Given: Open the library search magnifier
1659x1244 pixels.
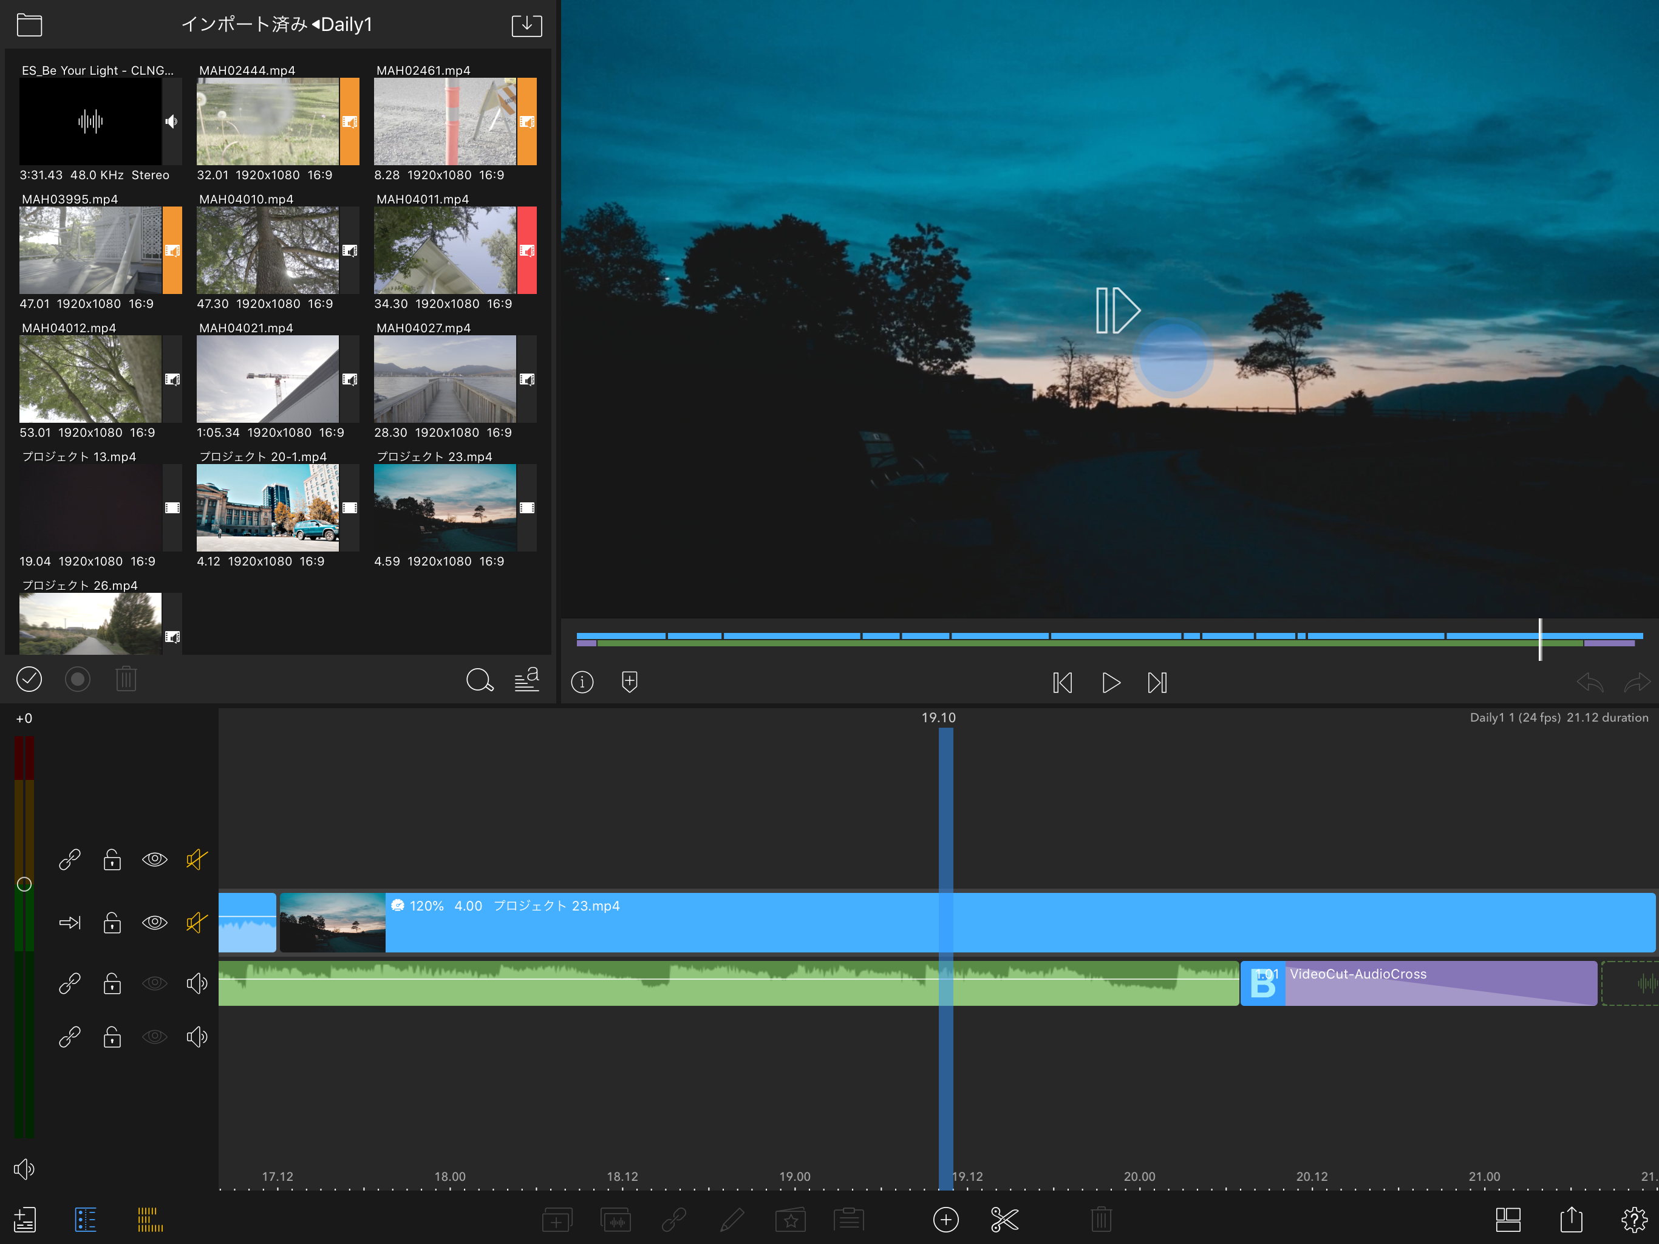Looking at the screenshot, I should click(479, 680).
